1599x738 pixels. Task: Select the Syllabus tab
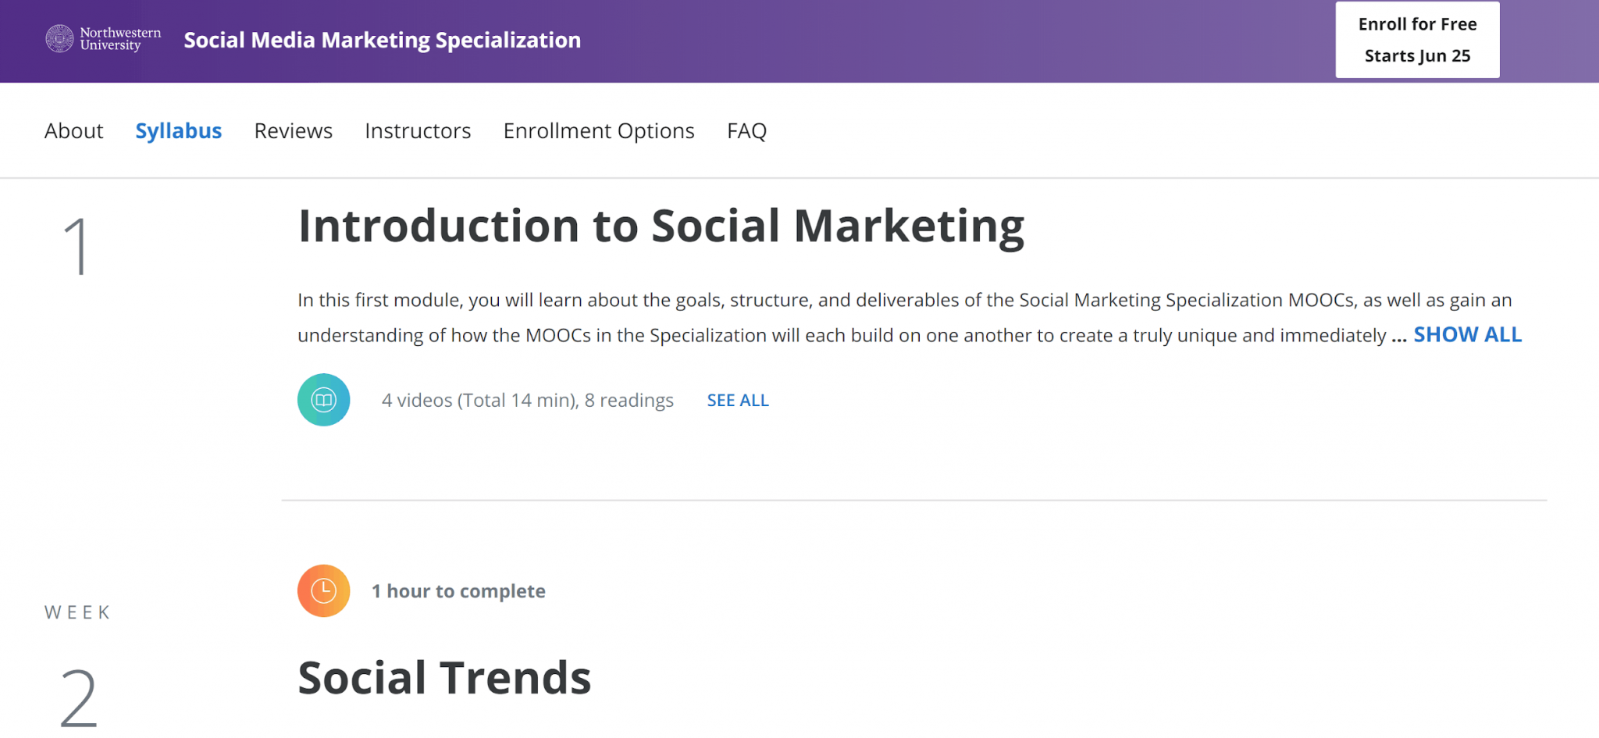(179, 131)
